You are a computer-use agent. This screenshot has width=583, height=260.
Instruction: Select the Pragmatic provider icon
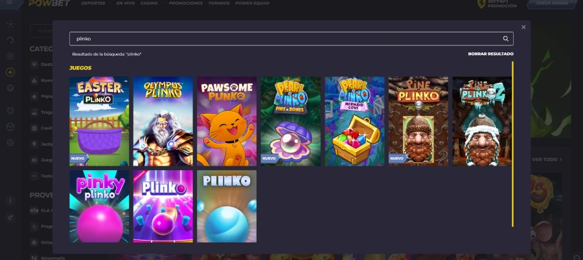click(34, 226)
